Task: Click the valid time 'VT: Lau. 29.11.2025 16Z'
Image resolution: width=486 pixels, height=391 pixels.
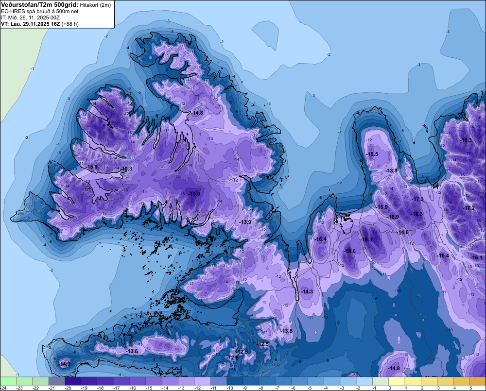Action: (30, 24)
